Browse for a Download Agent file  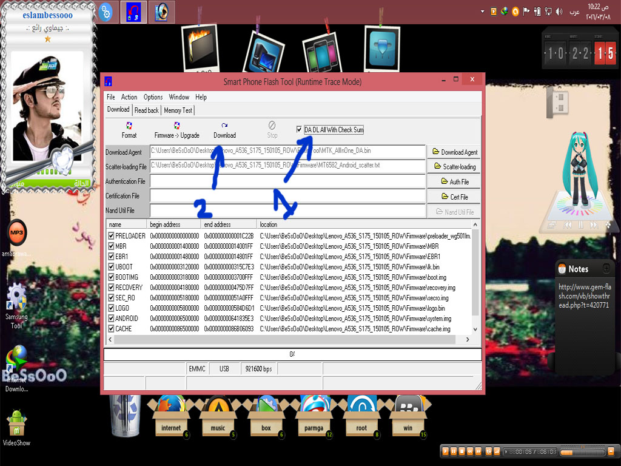point(454,152)
